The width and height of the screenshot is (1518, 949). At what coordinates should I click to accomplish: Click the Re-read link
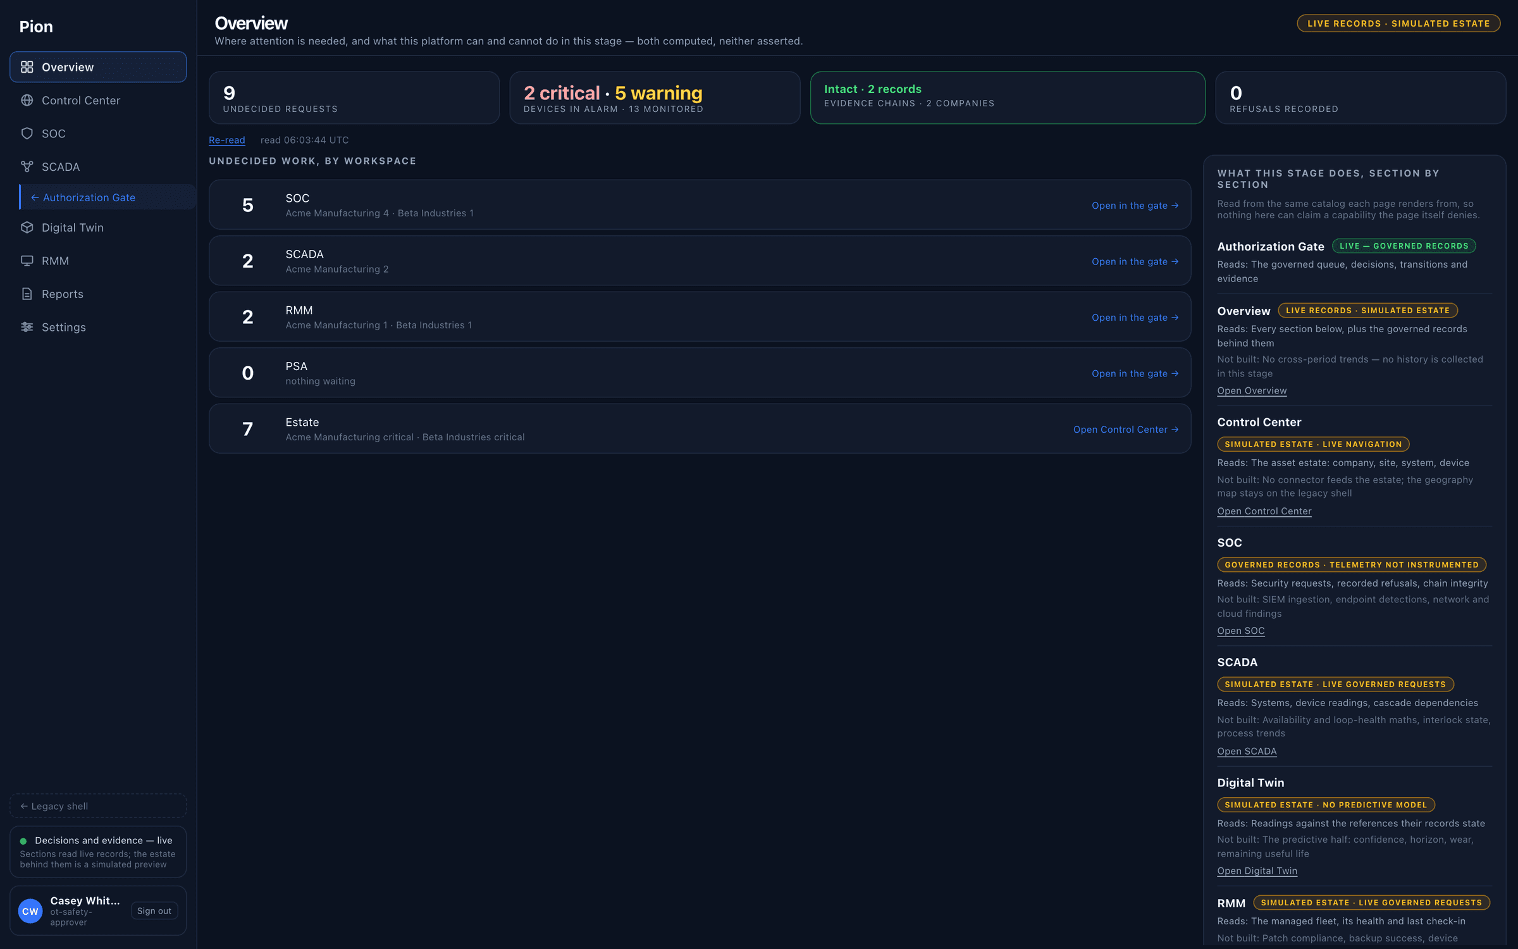pos(226,140)
